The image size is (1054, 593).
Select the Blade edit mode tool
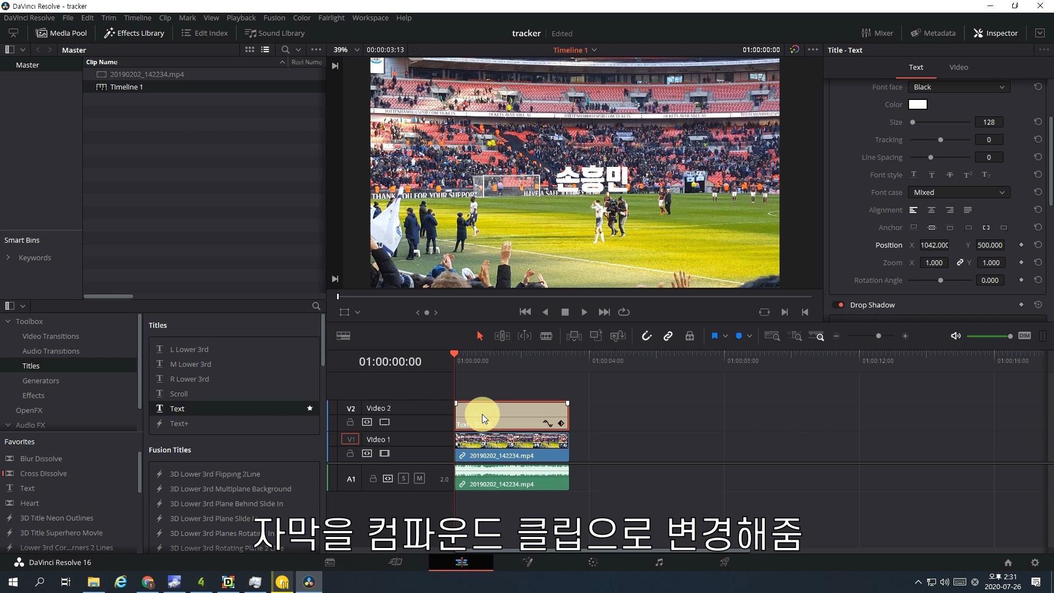tap(546, 336)
